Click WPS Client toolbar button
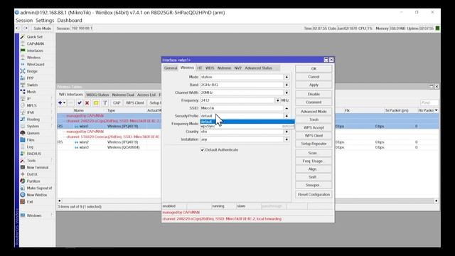 135,102
